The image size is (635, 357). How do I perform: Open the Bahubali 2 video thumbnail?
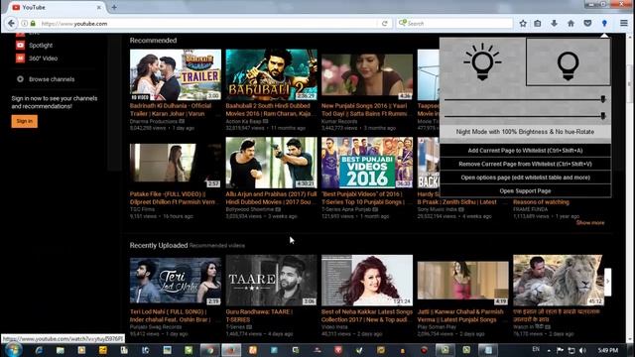coord(271,75)
